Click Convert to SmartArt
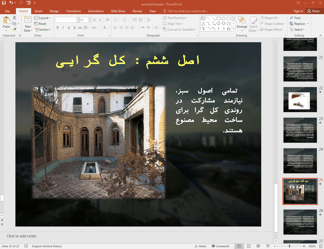Viewport: 324px width, 249px height. [180, 30]
